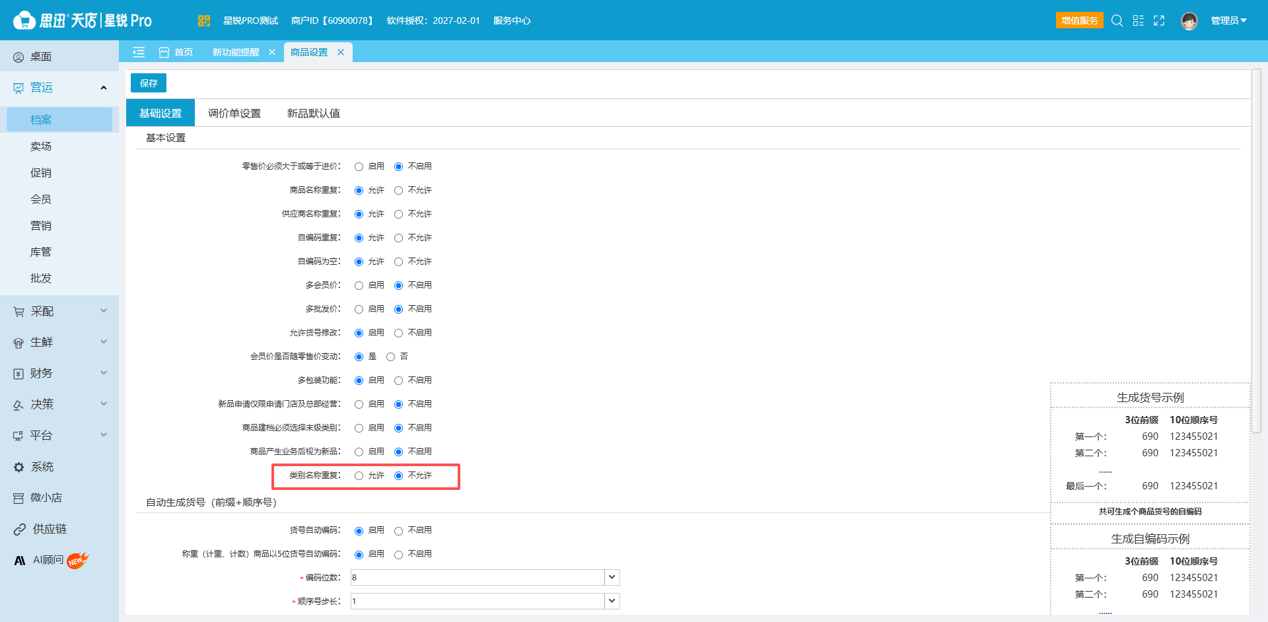1268x622 pixels.
Task: Click the 思迅天店 logo
Action: point(83,20)
